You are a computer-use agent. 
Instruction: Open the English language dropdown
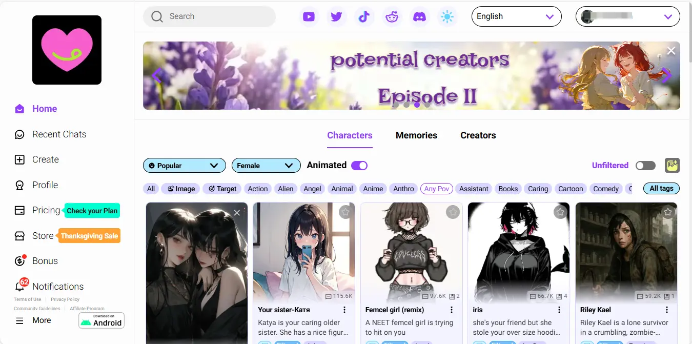pyautogui.click(x=516, y=16)
